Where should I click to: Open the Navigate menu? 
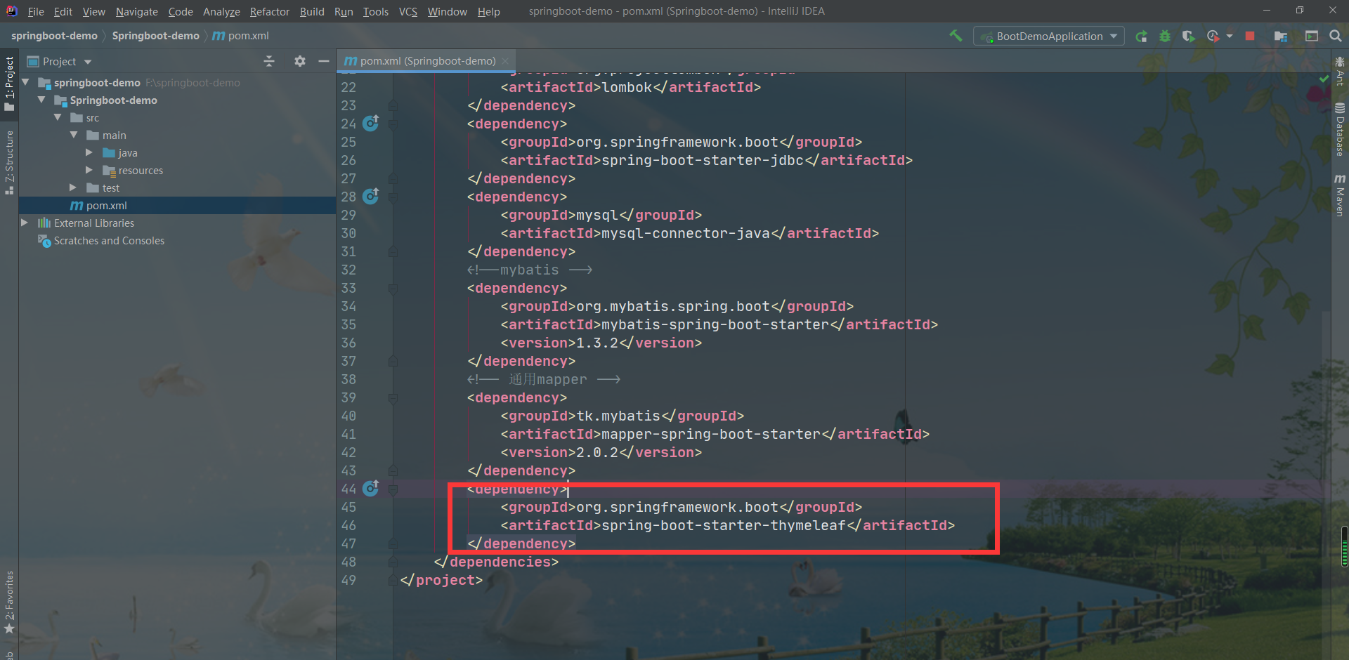click(137, 11)
